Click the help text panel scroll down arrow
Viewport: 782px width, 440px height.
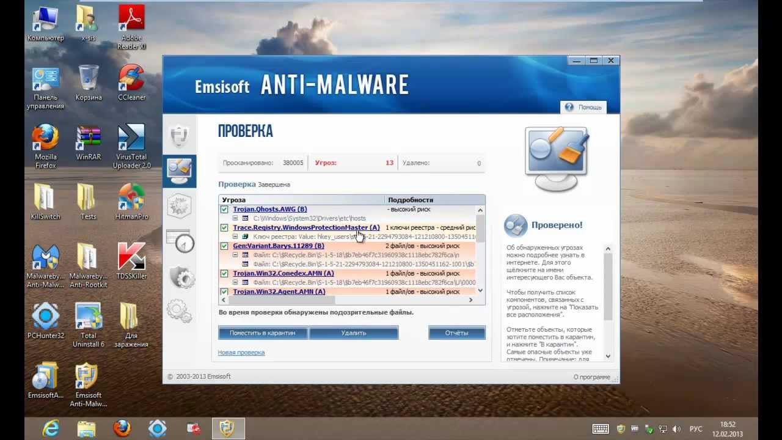click(x=608, y=356)
